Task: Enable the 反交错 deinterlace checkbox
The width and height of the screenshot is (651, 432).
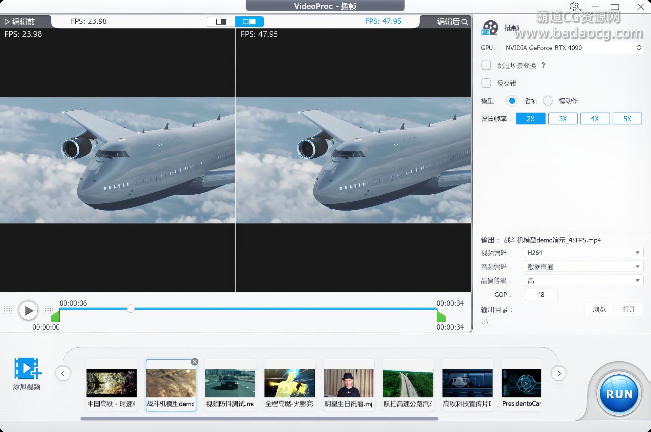Action: [486, 83]
